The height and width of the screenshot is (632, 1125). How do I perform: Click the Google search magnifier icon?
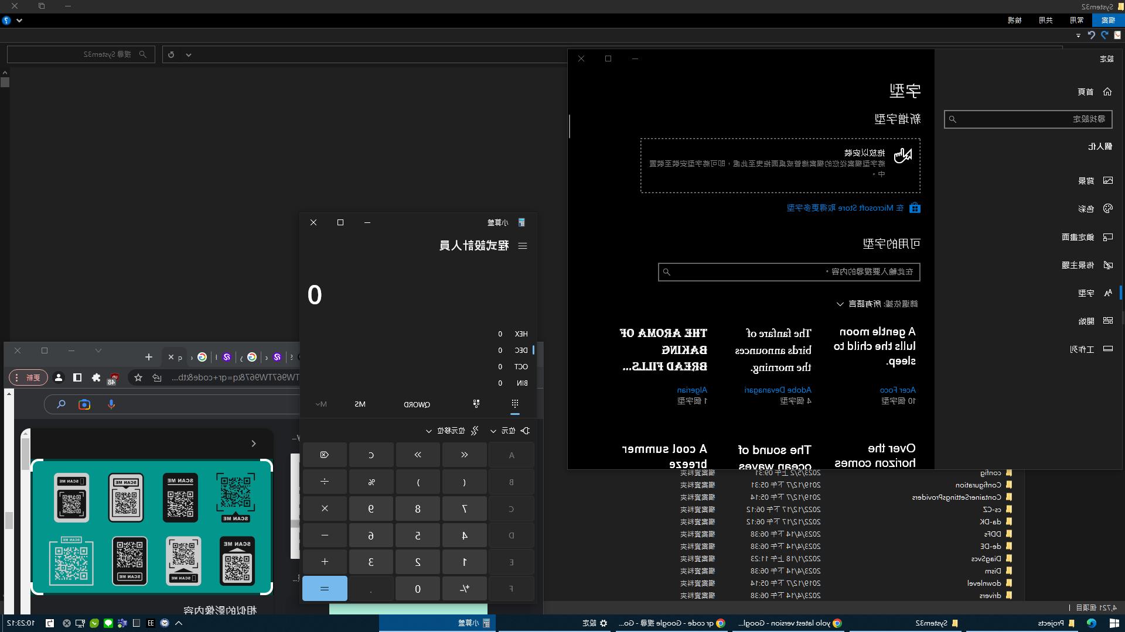pyautogui.click(x=61, y=404)
